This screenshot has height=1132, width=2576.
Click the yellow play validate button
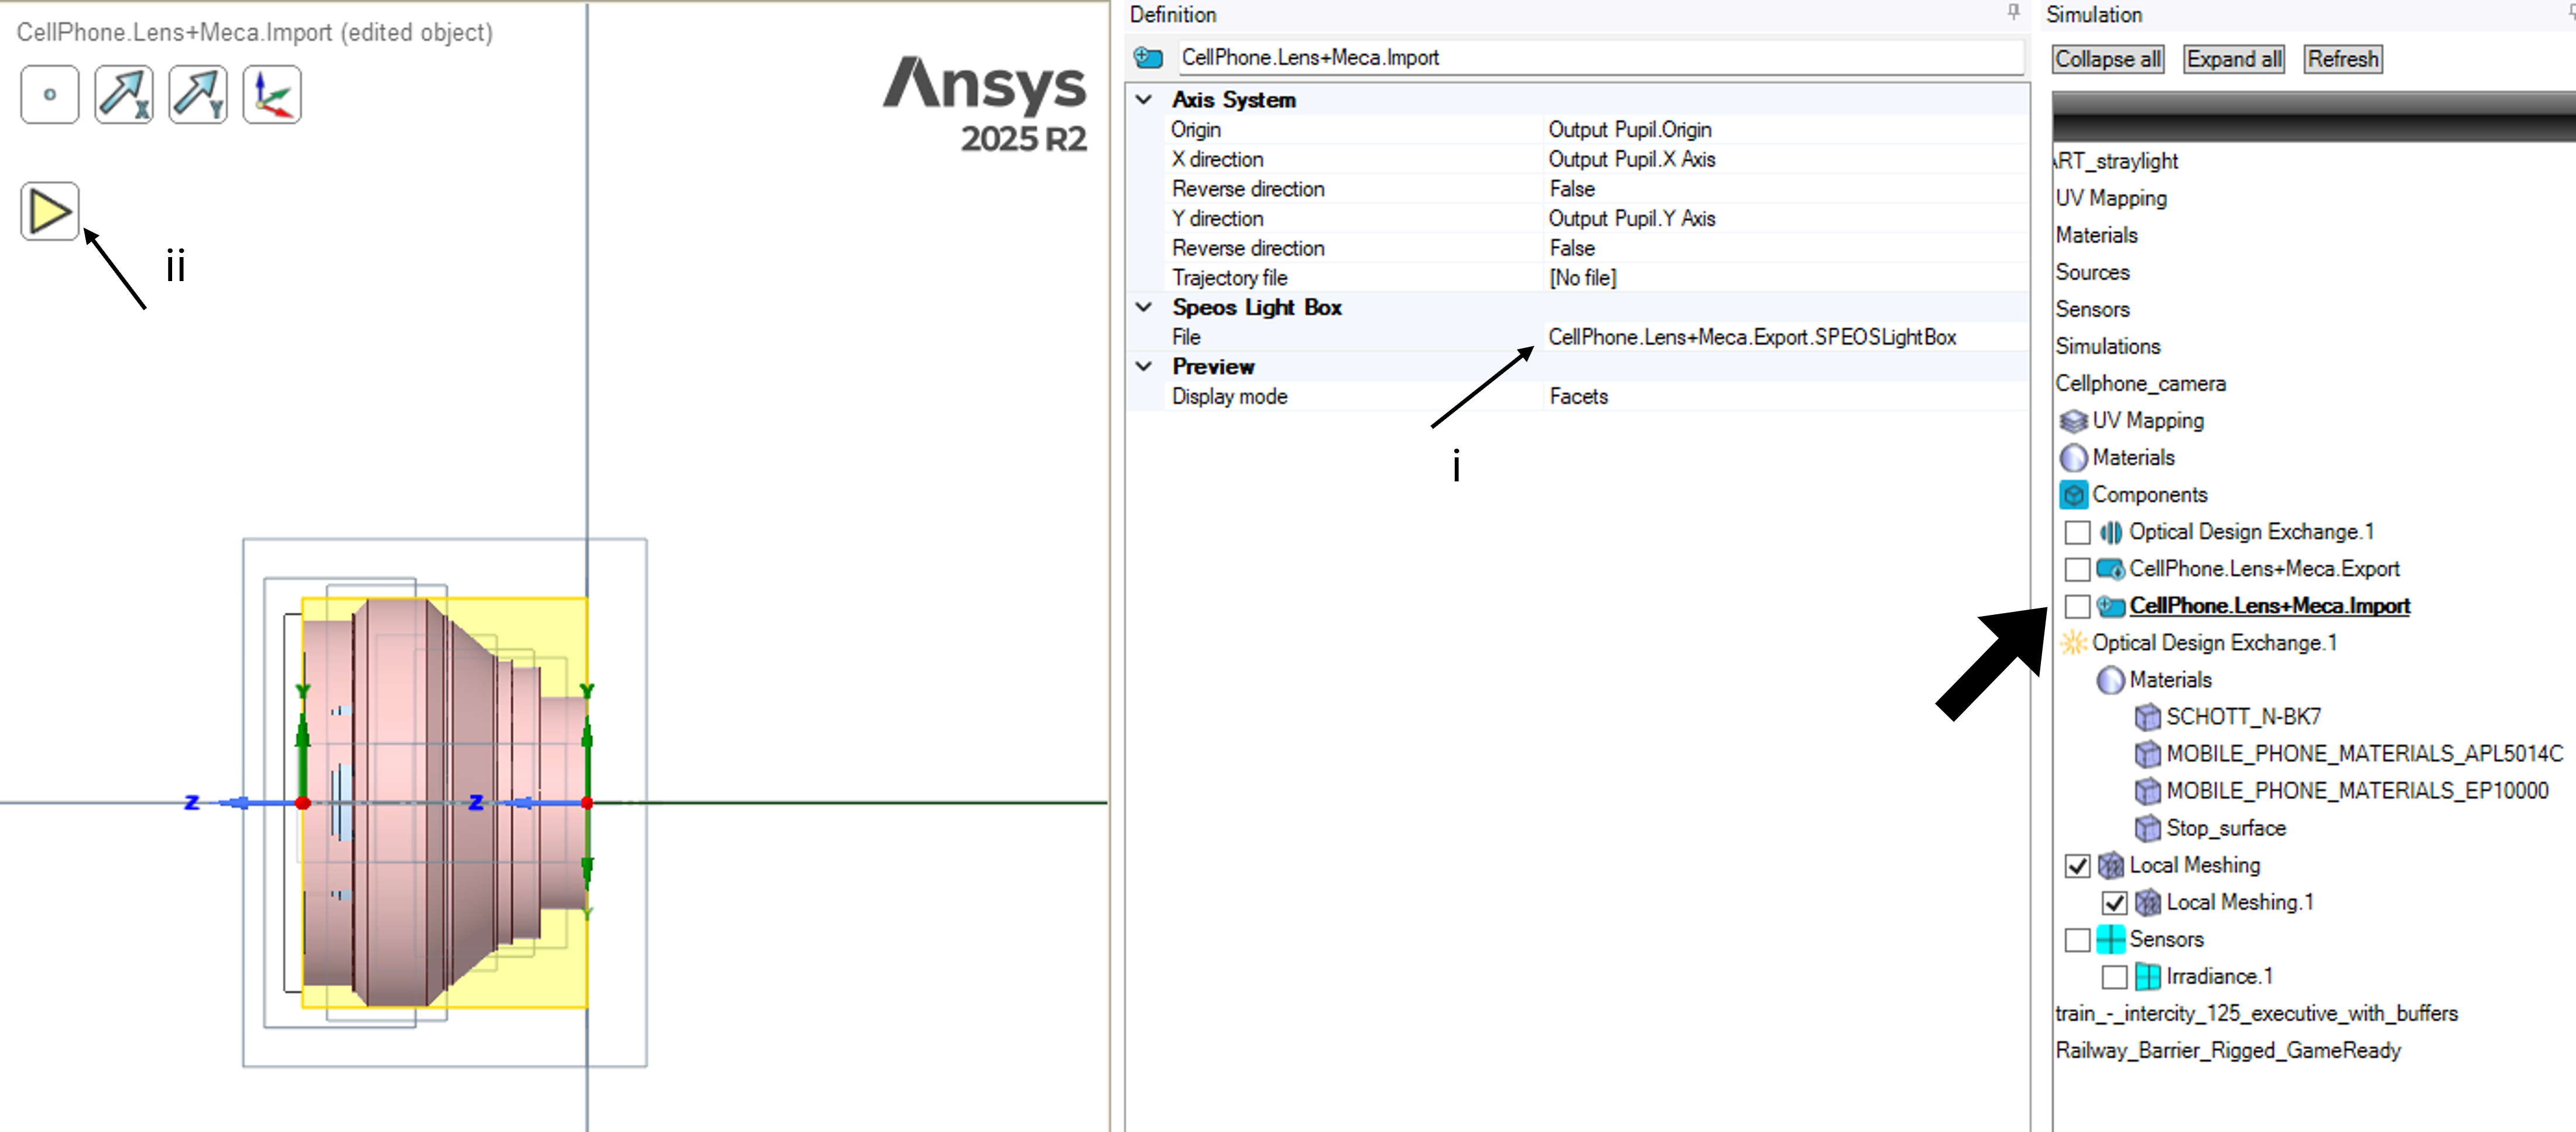49,211
